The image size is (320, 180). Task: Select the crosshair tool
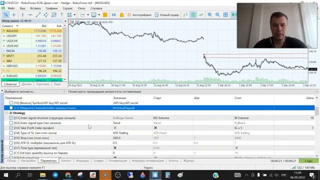point(14,14)
